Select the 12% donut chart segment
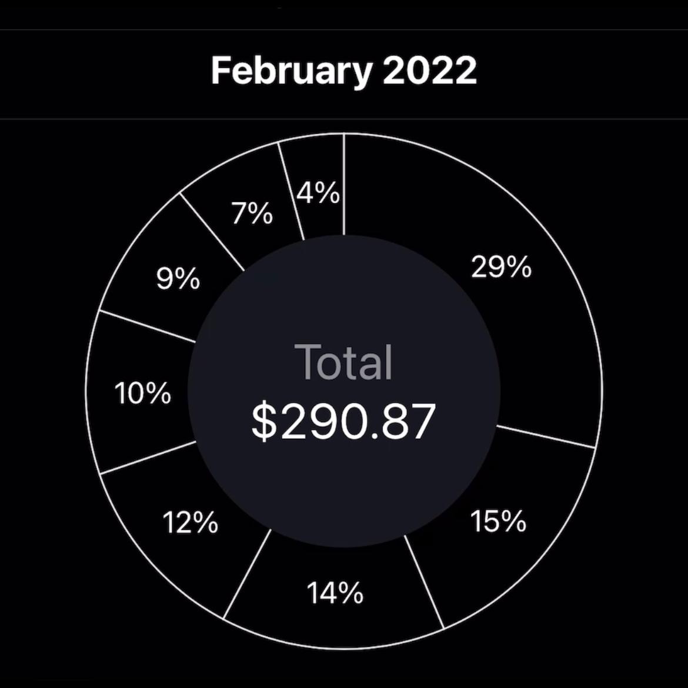 pos(191,522)
